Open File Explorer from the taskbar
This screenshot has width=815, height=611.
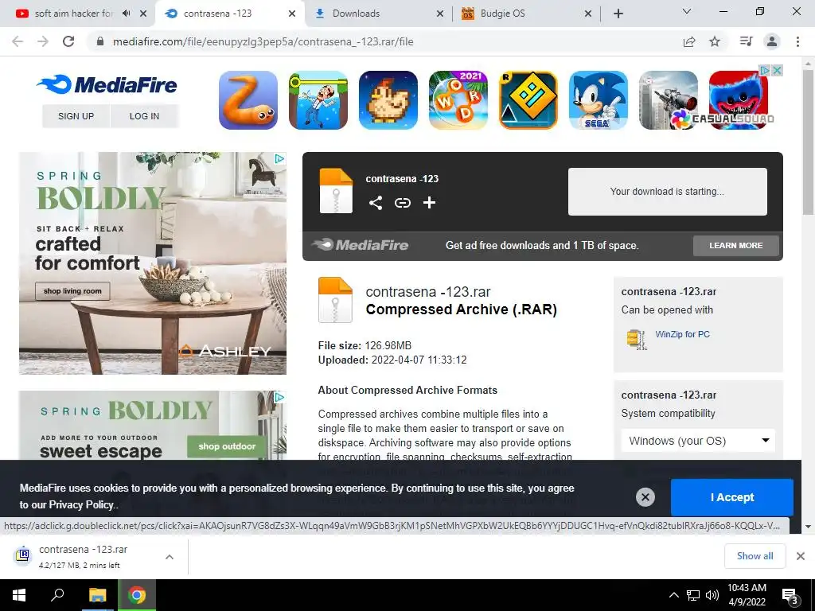(97, 595)
